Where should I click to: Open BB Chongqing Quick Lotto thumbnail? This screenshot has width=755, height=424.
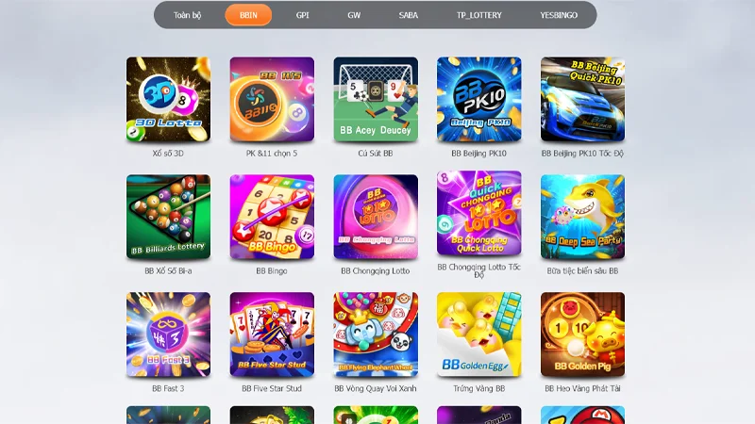coord(479,213)
